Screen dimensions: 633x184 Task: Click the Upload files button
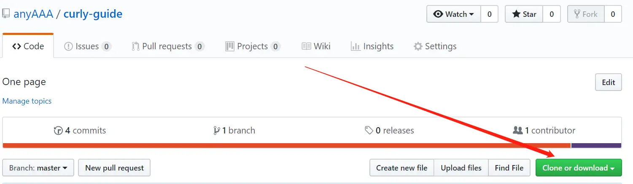click(x=461, y=168)
